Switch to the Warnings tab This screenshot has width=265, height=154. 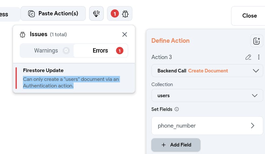coord(46,51)
